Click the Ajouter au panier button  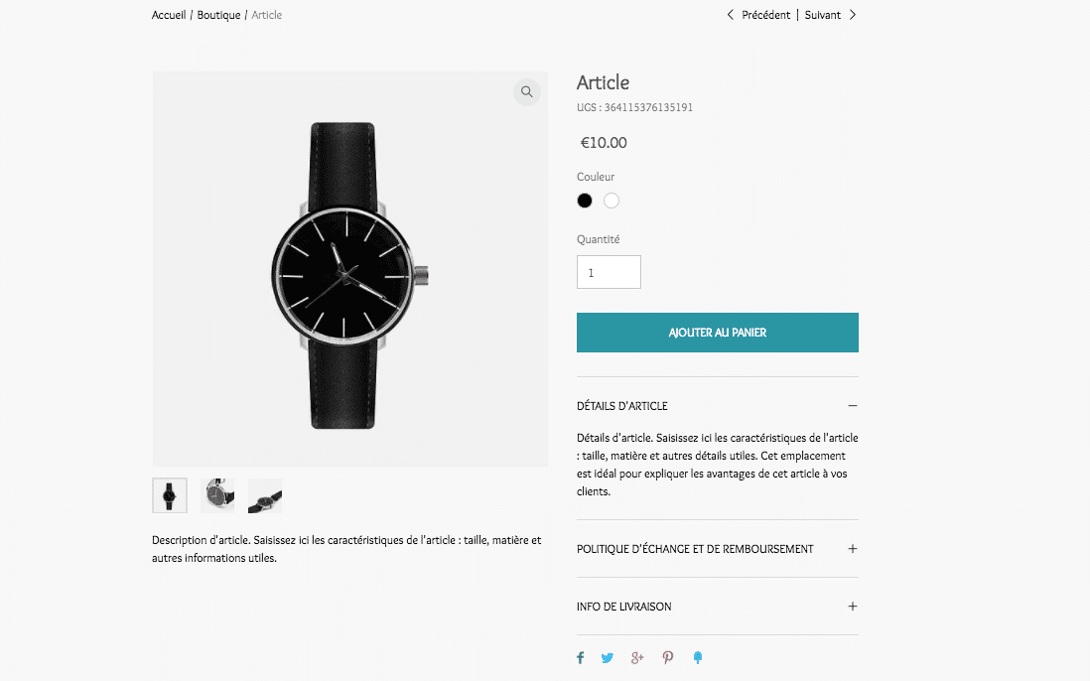718,333
